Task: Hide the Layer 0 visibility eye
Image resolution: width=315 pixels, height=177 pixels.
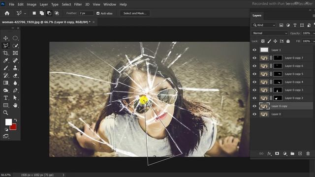Action: (254, 114)
